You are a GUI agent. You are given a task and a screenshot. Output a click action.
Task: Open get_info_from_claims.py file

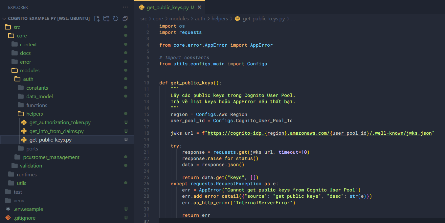pos(56,131)
